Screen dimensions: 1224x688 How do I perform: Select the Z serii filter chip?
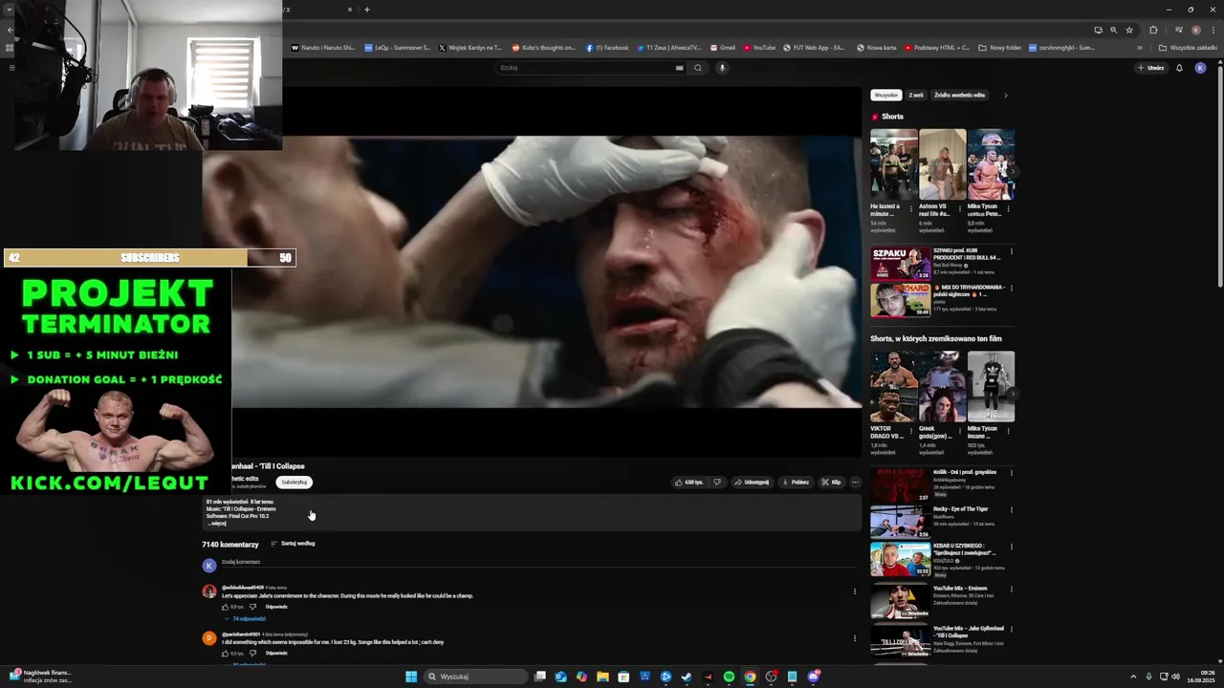click(x=916, y=95)
